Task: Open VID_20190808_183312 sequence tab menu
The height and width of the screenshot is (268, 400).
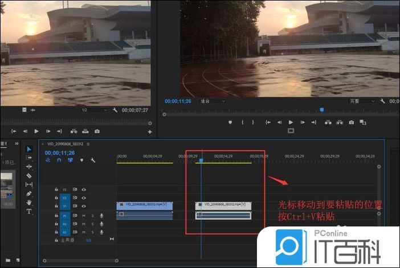Action: coord(88,144)
